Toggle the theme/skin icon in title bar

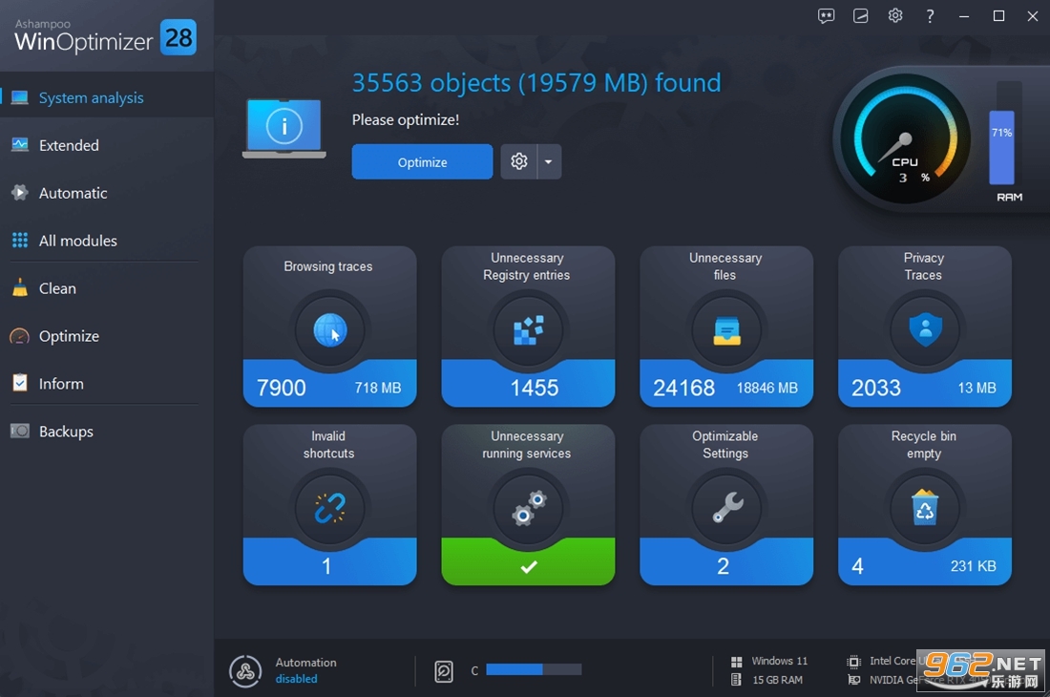coord(860,16)
